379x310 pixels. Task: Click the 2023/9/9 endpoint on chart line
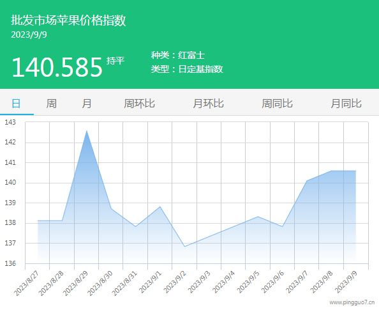pyautogui.click(x=355, y=171)
